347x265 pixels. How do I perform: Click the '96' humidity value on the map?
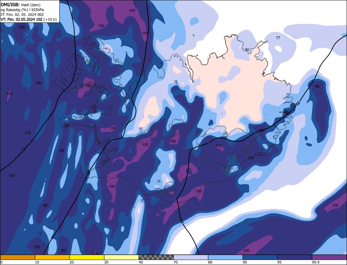pos(286,112)
